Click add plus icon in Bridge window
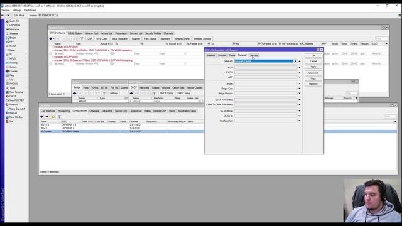This screenshot has height=226, width=402. [x=75, y=94]
